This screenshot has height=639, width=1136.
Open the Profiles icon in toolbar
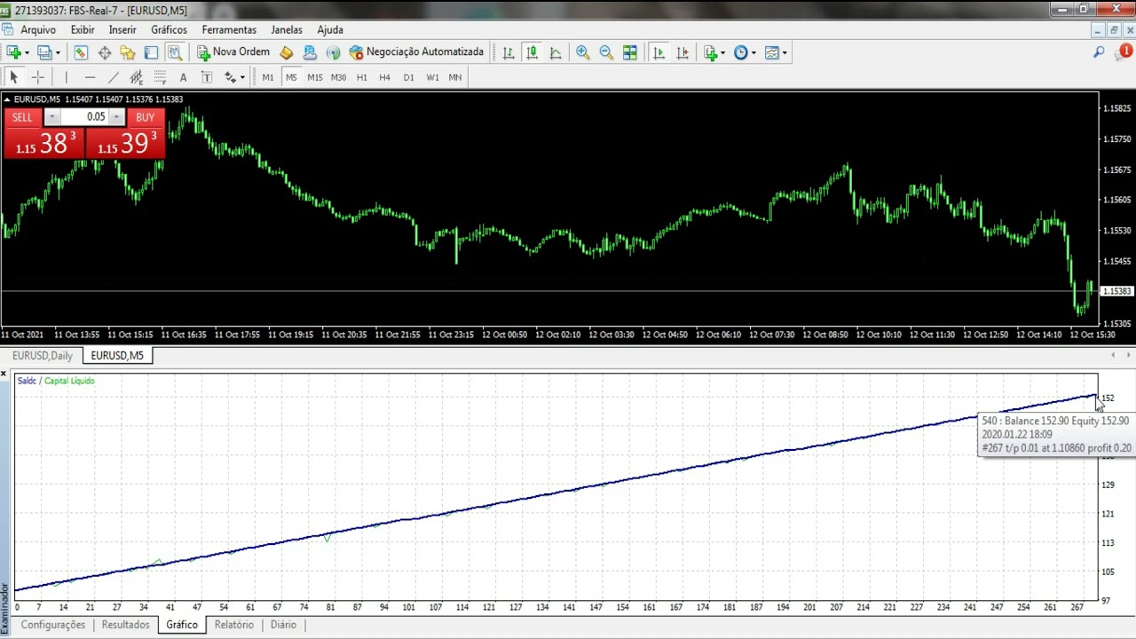(44, 52)
